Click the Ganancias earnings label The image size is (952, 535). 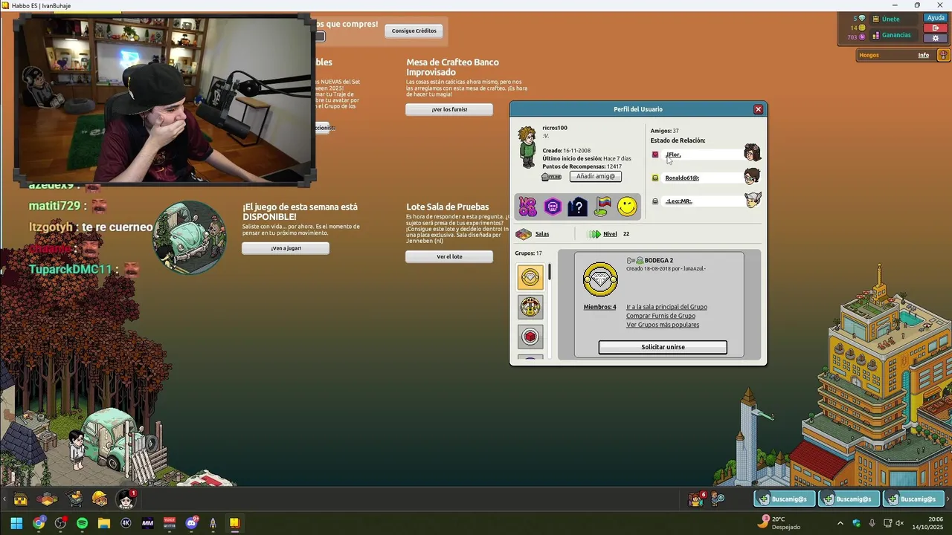896,35
